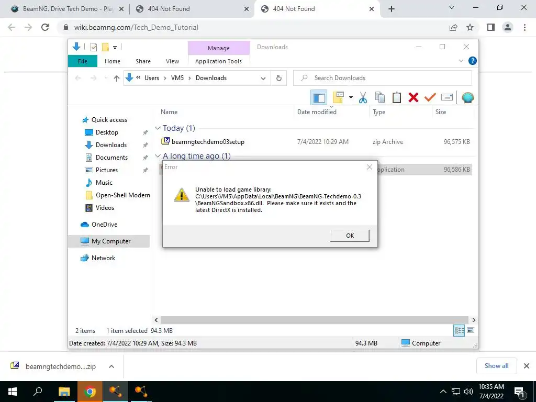Open the Share ribbon tab

click(x=143, y=61)
